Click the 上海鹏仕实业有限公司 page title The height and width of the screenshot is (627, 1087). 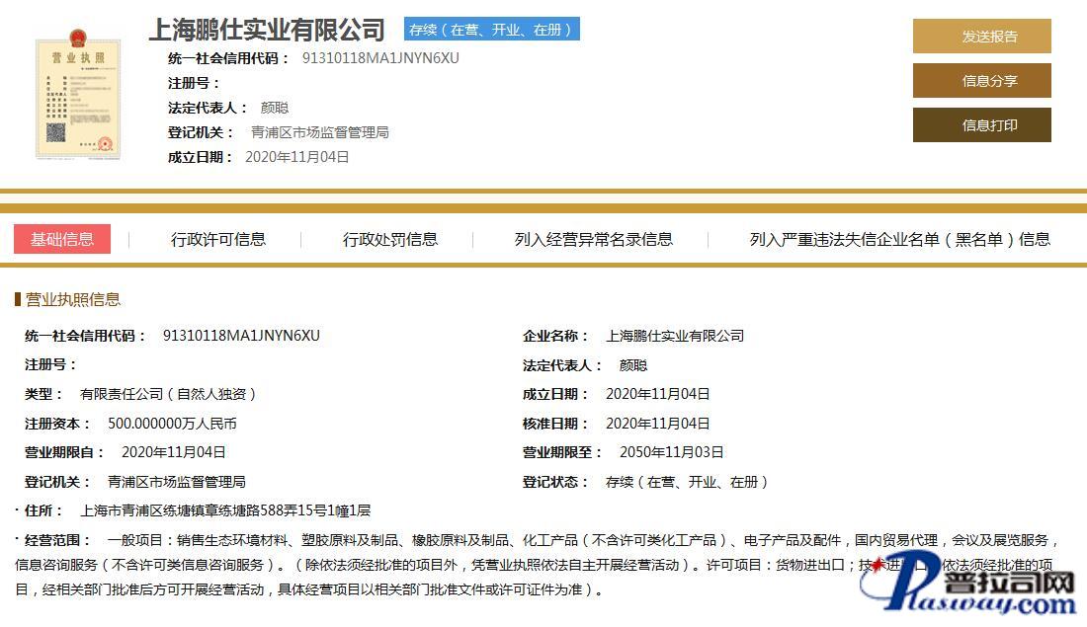coord(266,29)
